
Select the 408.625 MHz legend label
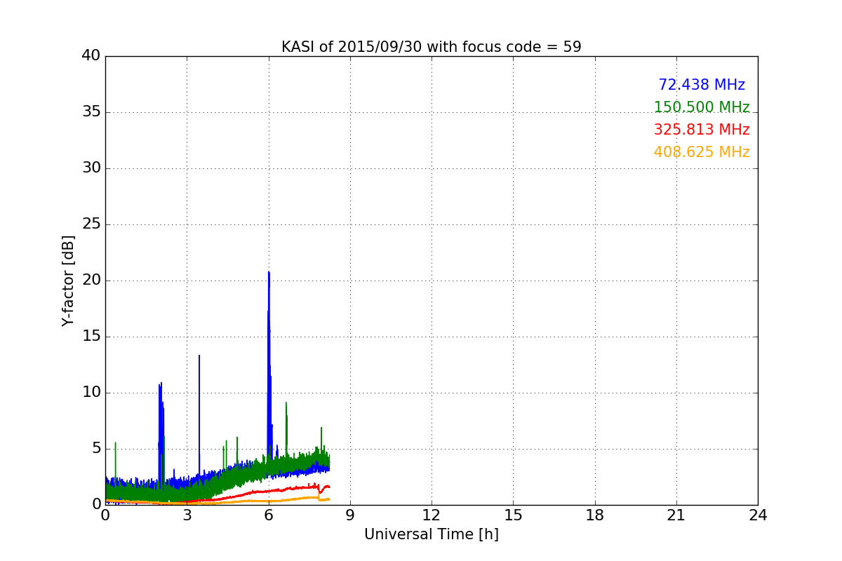pos(702,152)
